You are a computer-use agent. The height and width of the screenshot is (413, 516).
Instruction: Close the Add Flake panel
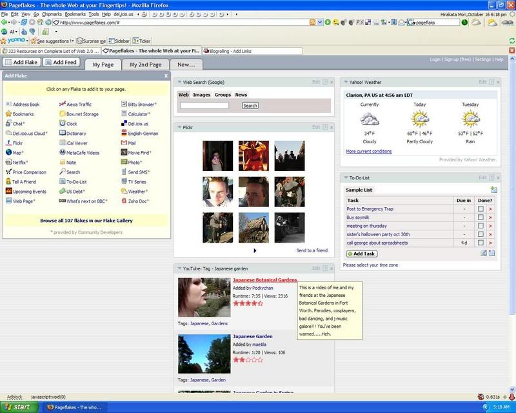166,76
